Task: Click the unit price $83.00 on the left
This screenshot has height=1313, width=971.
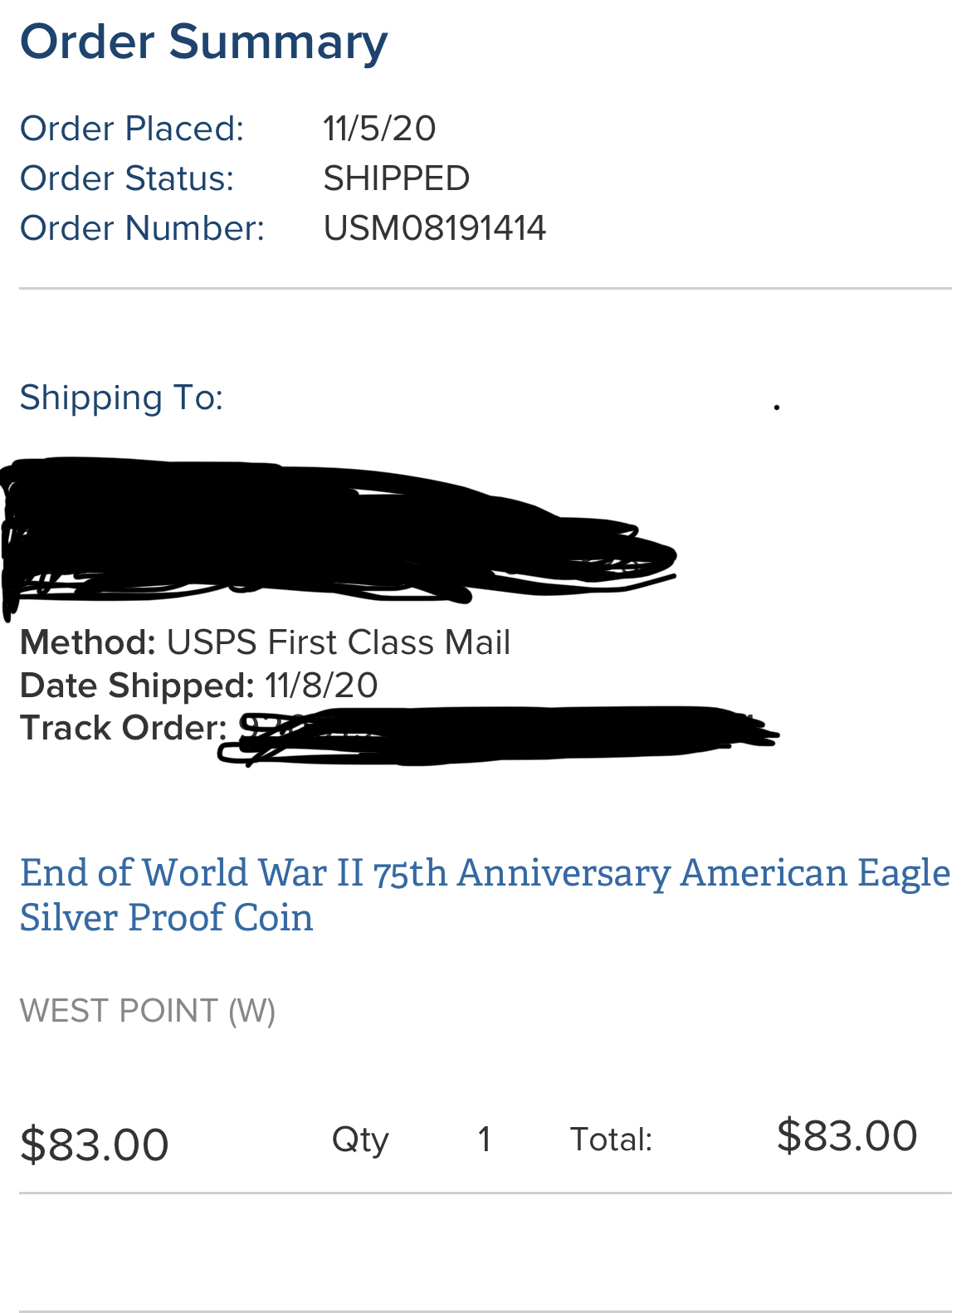Action: [95, 1145]
